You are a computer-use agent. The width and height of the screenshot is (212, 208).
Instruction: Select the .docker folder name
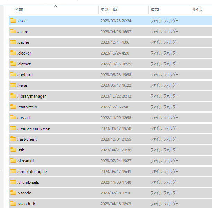(24, 53)
